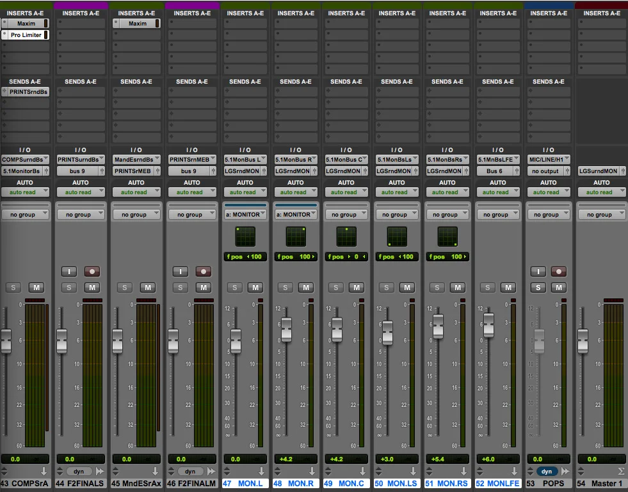Image resolution: width=628 pixels, height=492 pixels.
Task: Solo the MON.LS track
Action: (x=387, y=288)
